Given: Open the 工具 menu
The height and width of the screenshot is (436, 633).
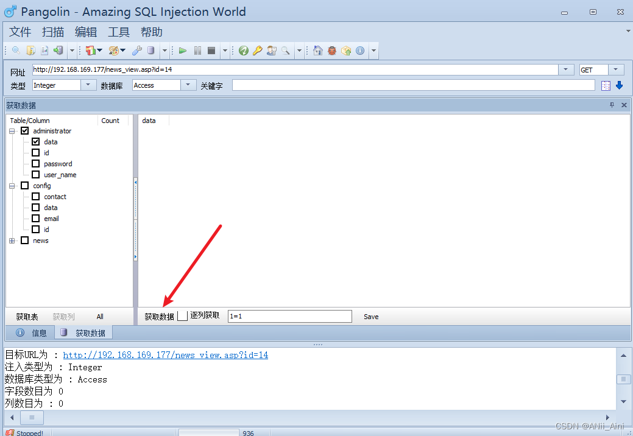Looking at the screenshot, I should coord(119,32).
